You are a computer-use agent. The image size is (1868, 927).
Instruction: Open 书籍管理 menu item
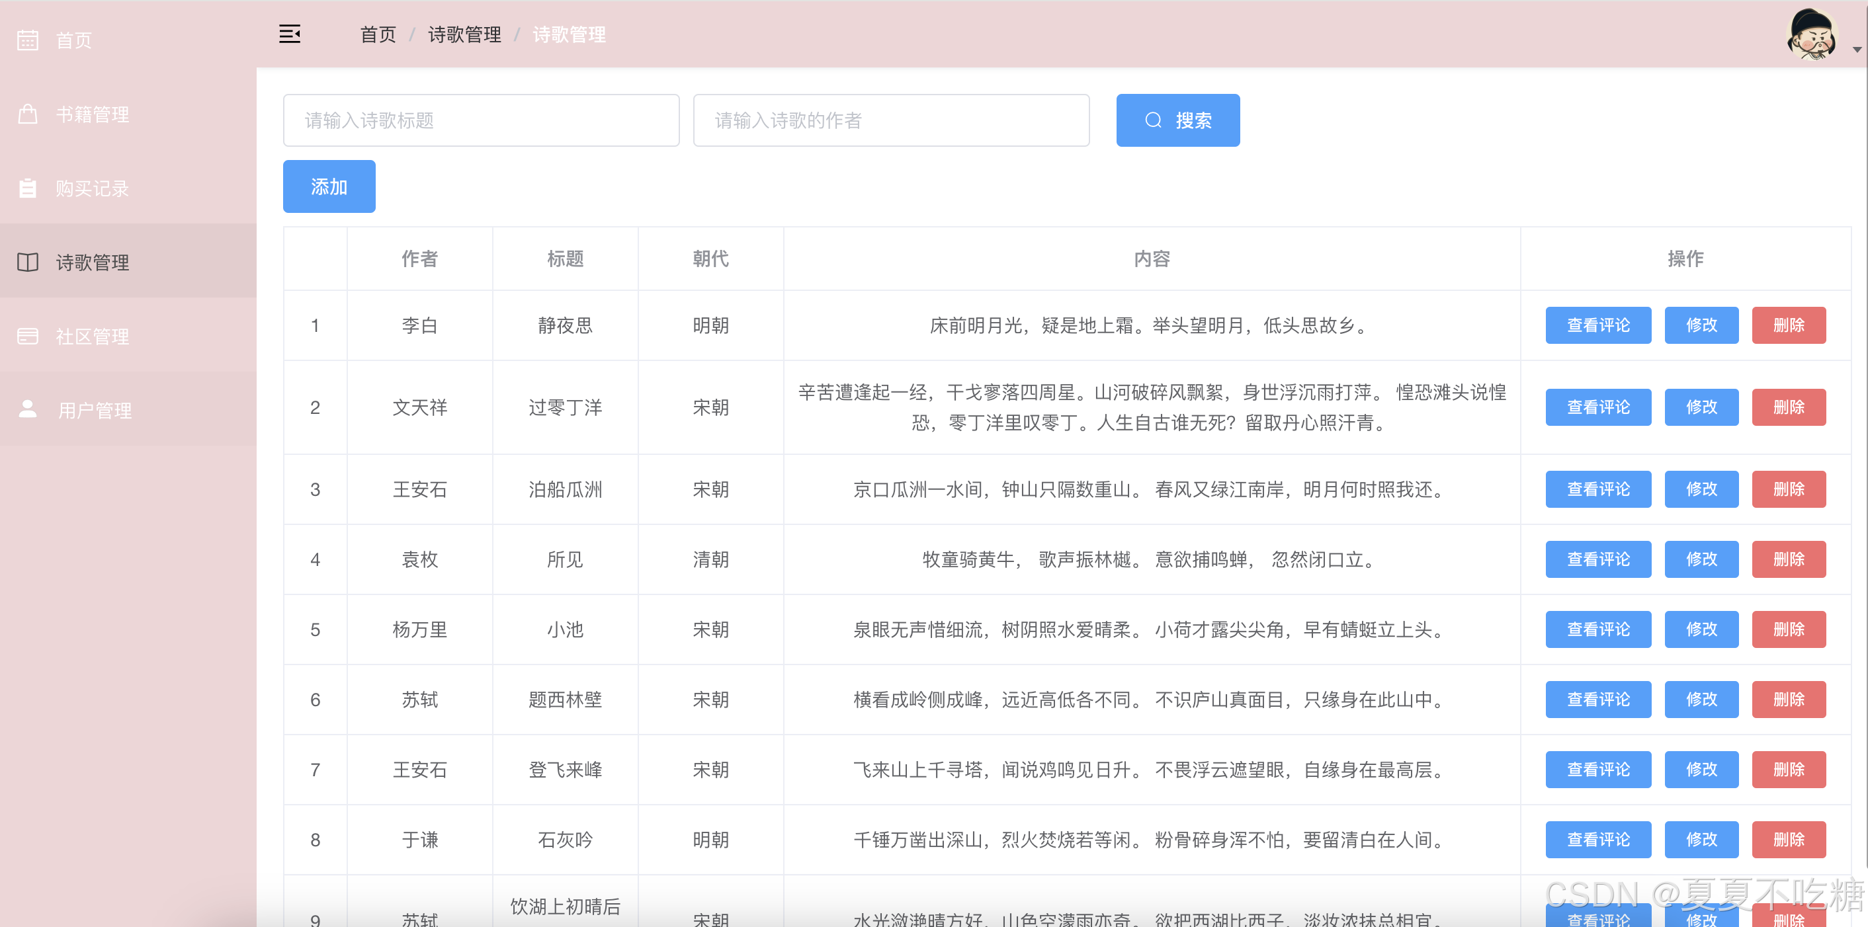point(93,114)
